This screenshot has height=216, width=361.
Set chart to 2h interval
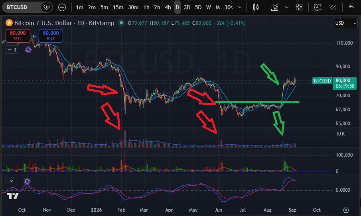click(157, 7)
